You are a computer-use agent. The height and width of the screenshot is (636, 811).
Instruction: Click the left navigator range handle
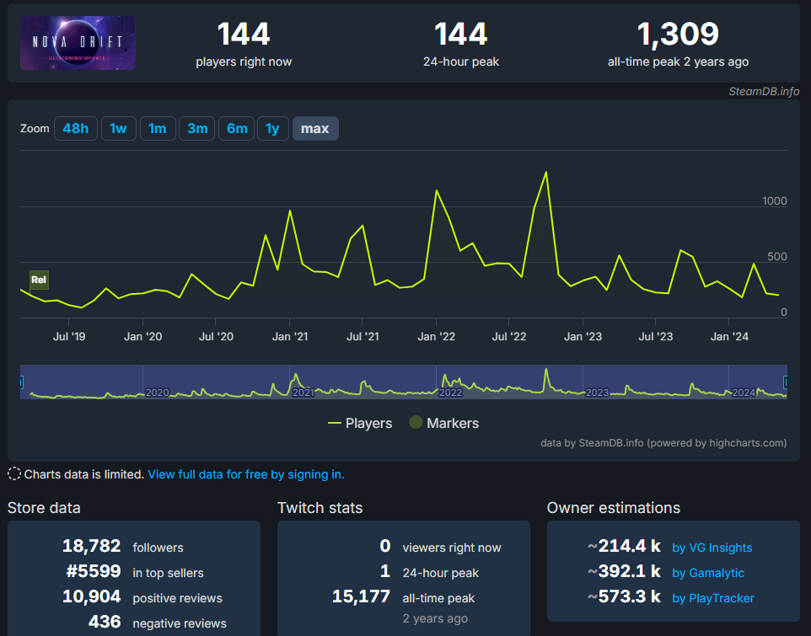21,382
